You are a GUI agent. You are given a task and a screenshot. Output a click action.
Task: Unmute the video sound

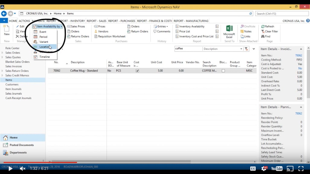pos(23,169)
